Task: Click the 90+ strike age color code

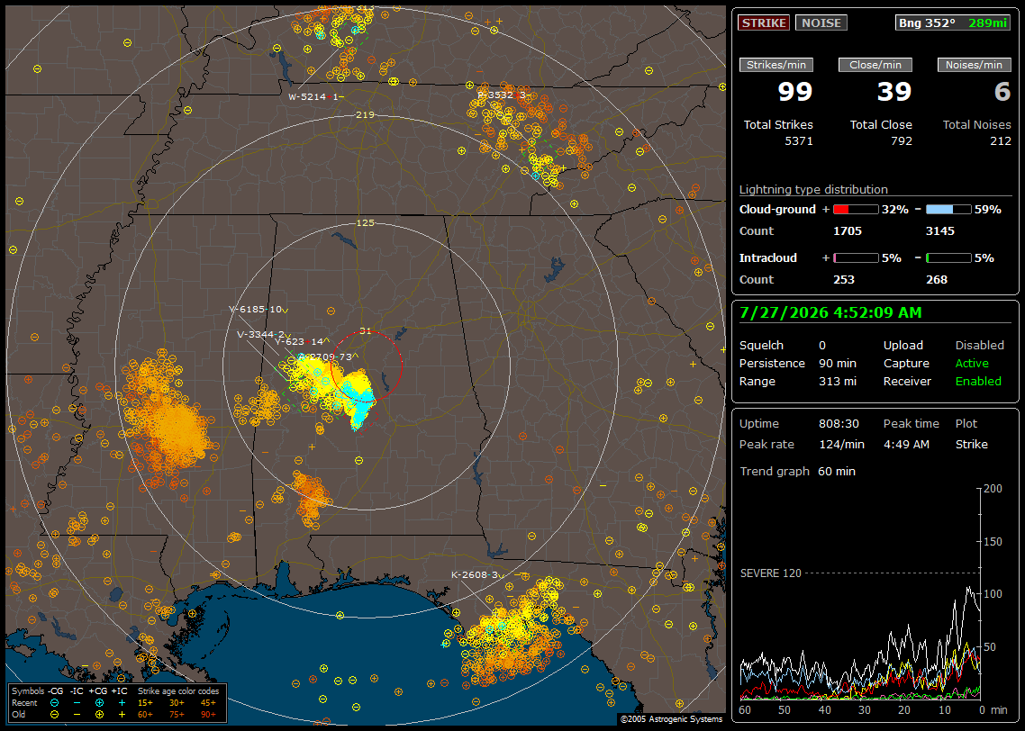Action: 208,715
